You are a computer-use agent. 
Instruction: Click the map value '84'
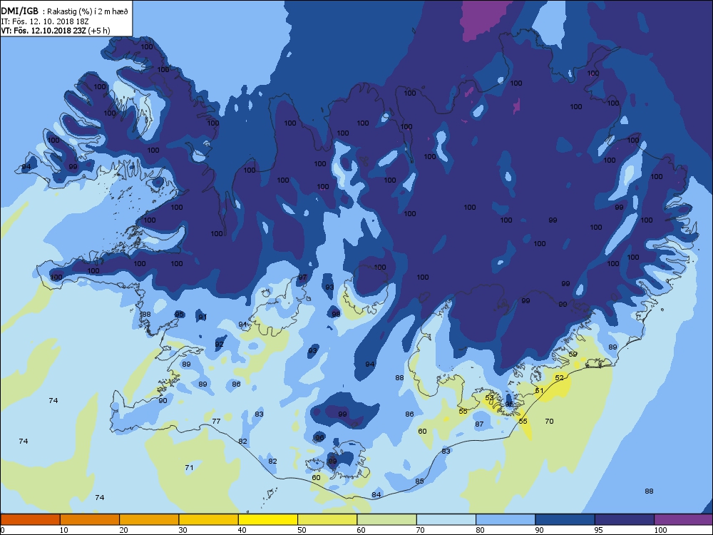coord(376,494)
